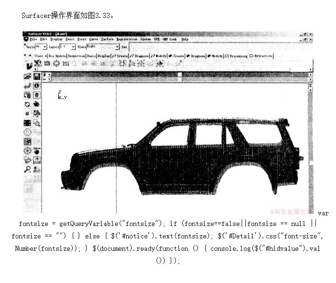Click the grid pattern toolbar icon

pyautogui.click(x=47, y=64)
